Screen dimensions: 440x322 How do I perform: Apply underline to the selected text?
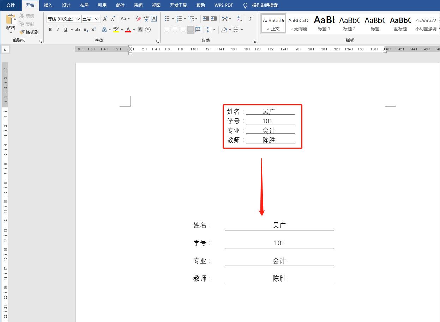coord(65,30)
